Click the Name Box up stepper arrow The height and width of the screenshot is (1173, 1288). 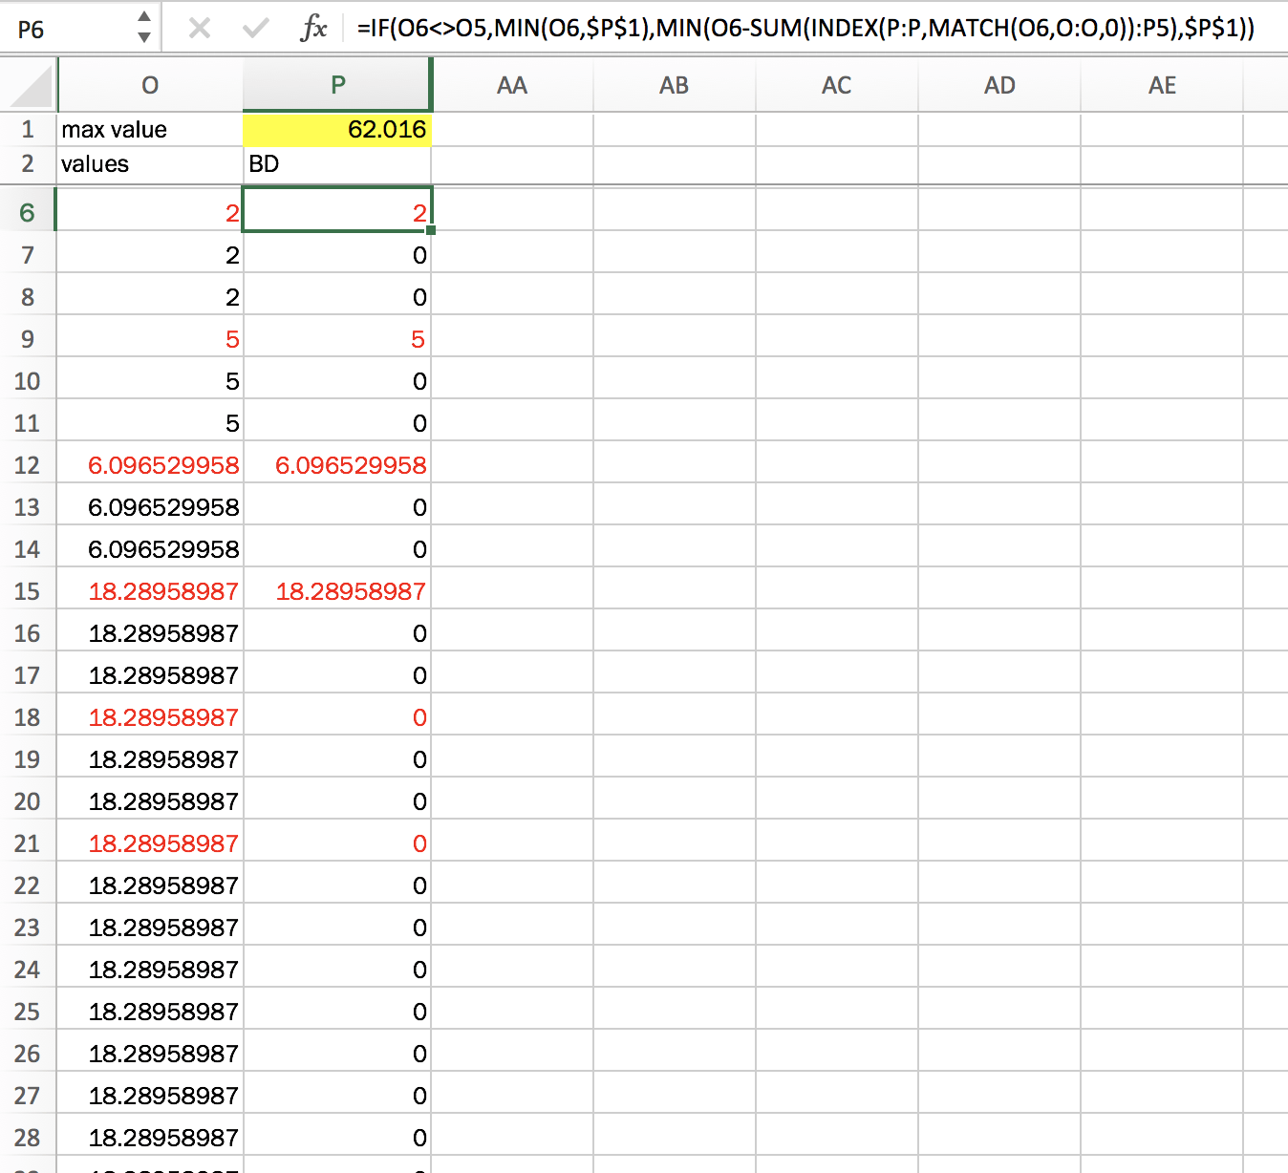pos(143,19)
